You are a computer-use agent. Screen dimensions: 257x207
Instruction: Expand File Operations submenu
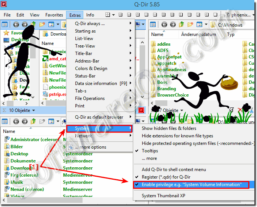tap(101, 98)
